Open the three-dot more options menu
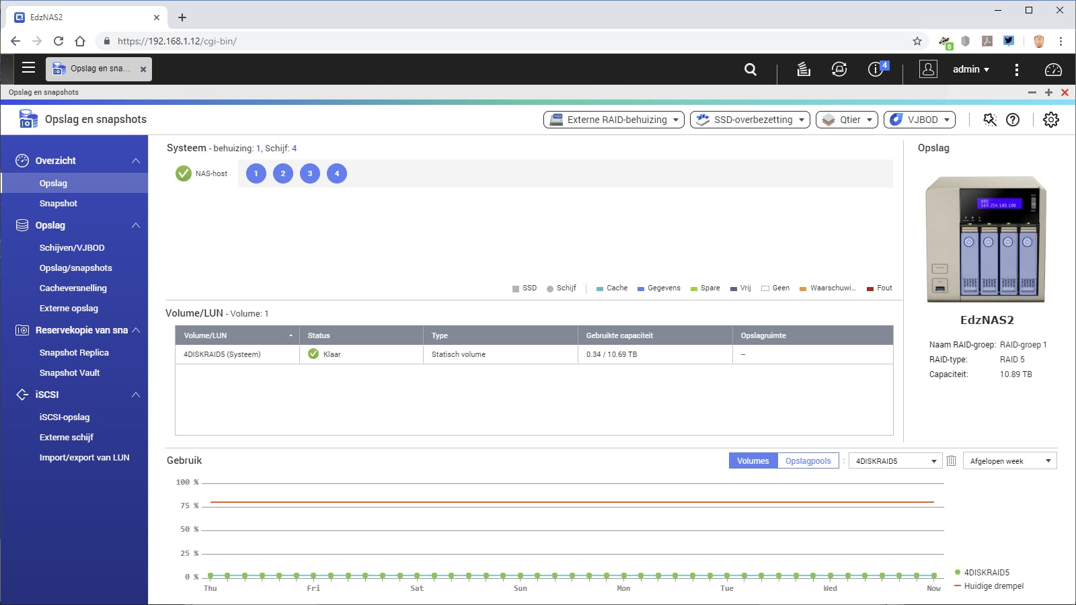Screen dimensions: 1076x605 [1017, 69]
